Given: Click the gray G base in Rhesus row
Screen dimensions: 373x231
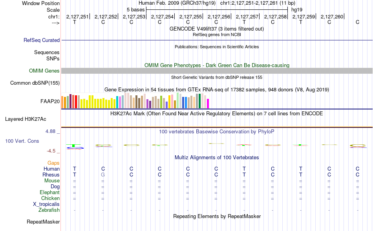Looking at the screenshot, I should click(103, 175).
